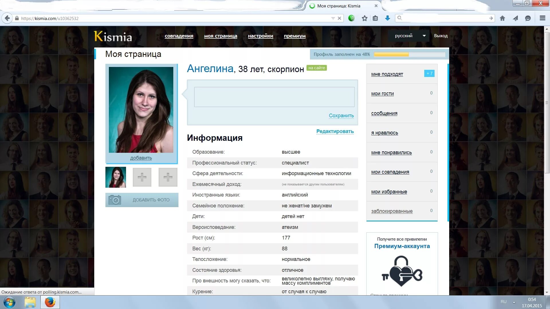The width and height of the screenshot is (550, 309).
Task: Click the Kismia logo
Action: (x=113, y=36)
